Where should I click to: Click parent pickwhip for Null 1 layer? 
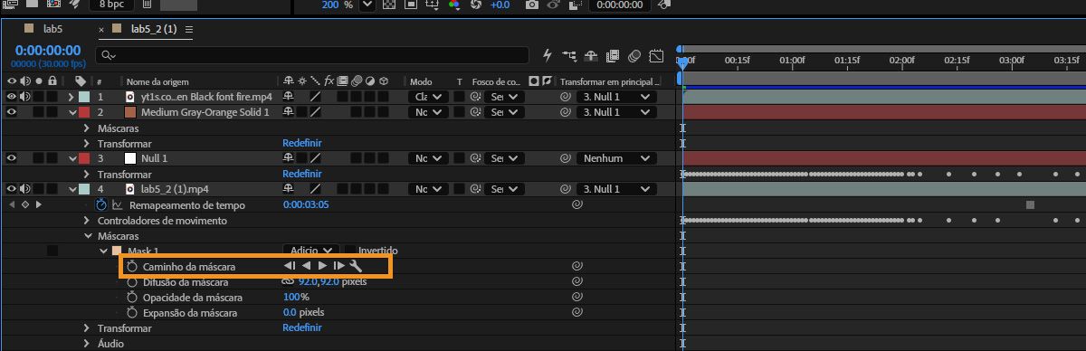pyautogui.click(x=566, y=158)
